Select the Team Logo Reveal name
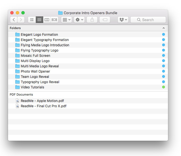 35,77
